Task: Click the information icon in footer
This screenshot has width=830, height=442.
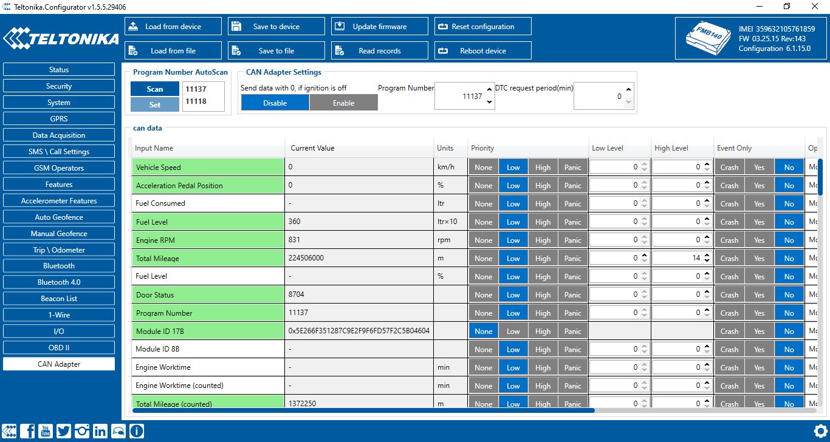Action: tap(137, 431)
